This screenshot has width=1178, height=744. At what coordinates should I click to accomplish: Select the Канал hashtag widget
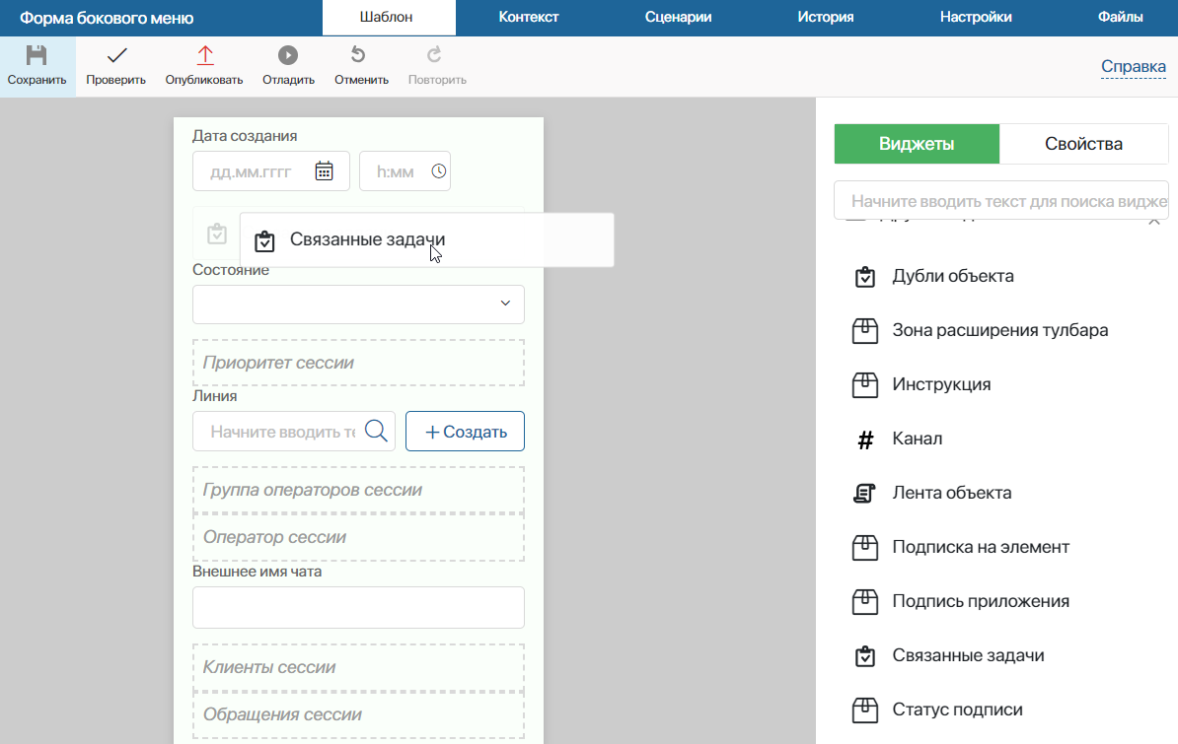865,439
